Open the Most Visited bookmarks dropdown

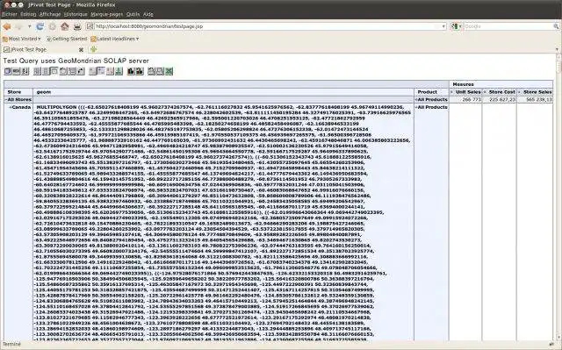point(21,39)
